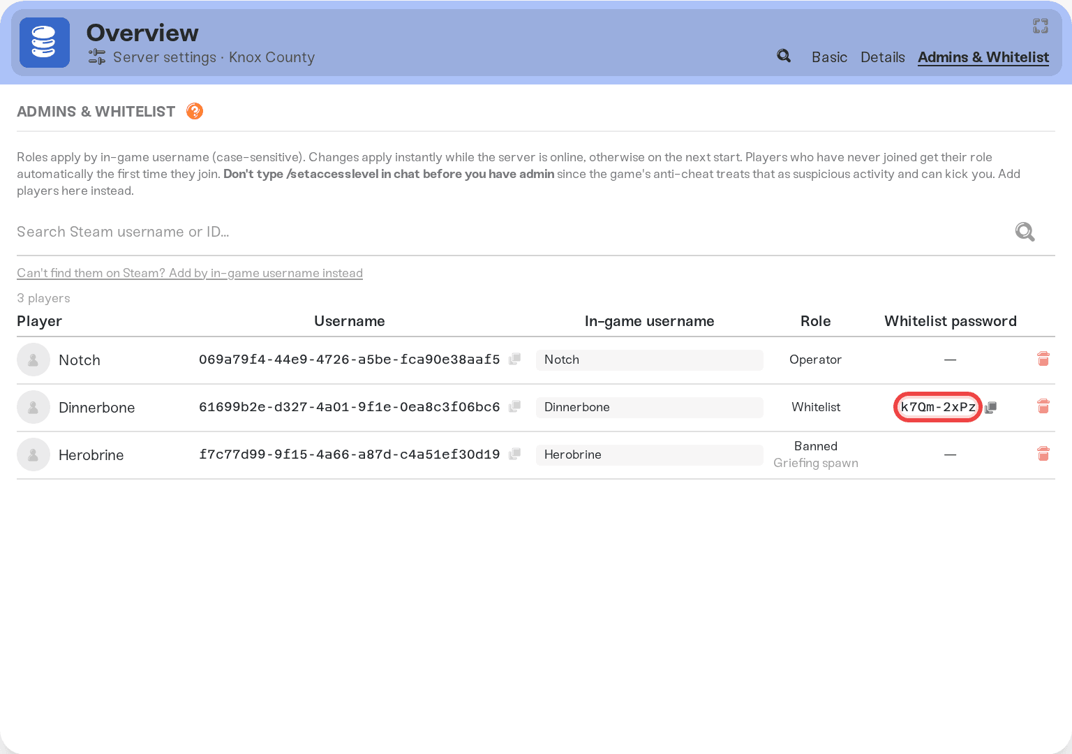1072x754 pixels.
Task: Click the Player column header
Action: (x=39, y=321)
